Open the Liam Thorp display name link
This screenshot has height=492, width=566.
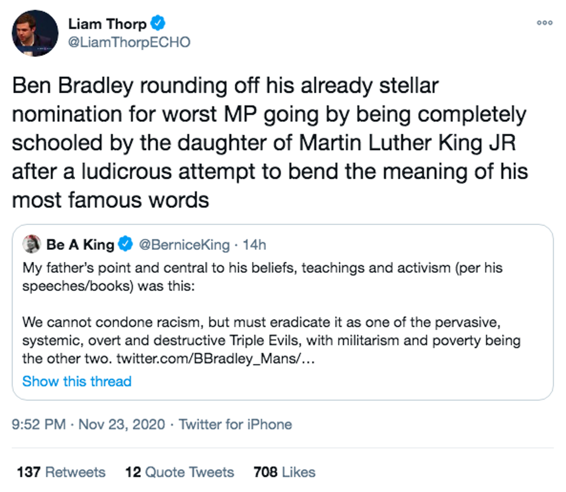[x=107, y=24]
